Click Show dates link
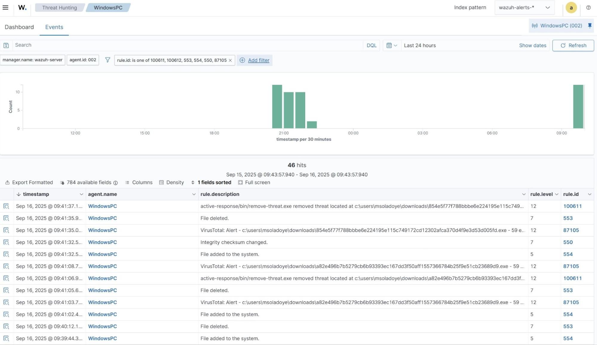Image resolution: width=597 pixels, height=345 pixels. coord(532,45)
